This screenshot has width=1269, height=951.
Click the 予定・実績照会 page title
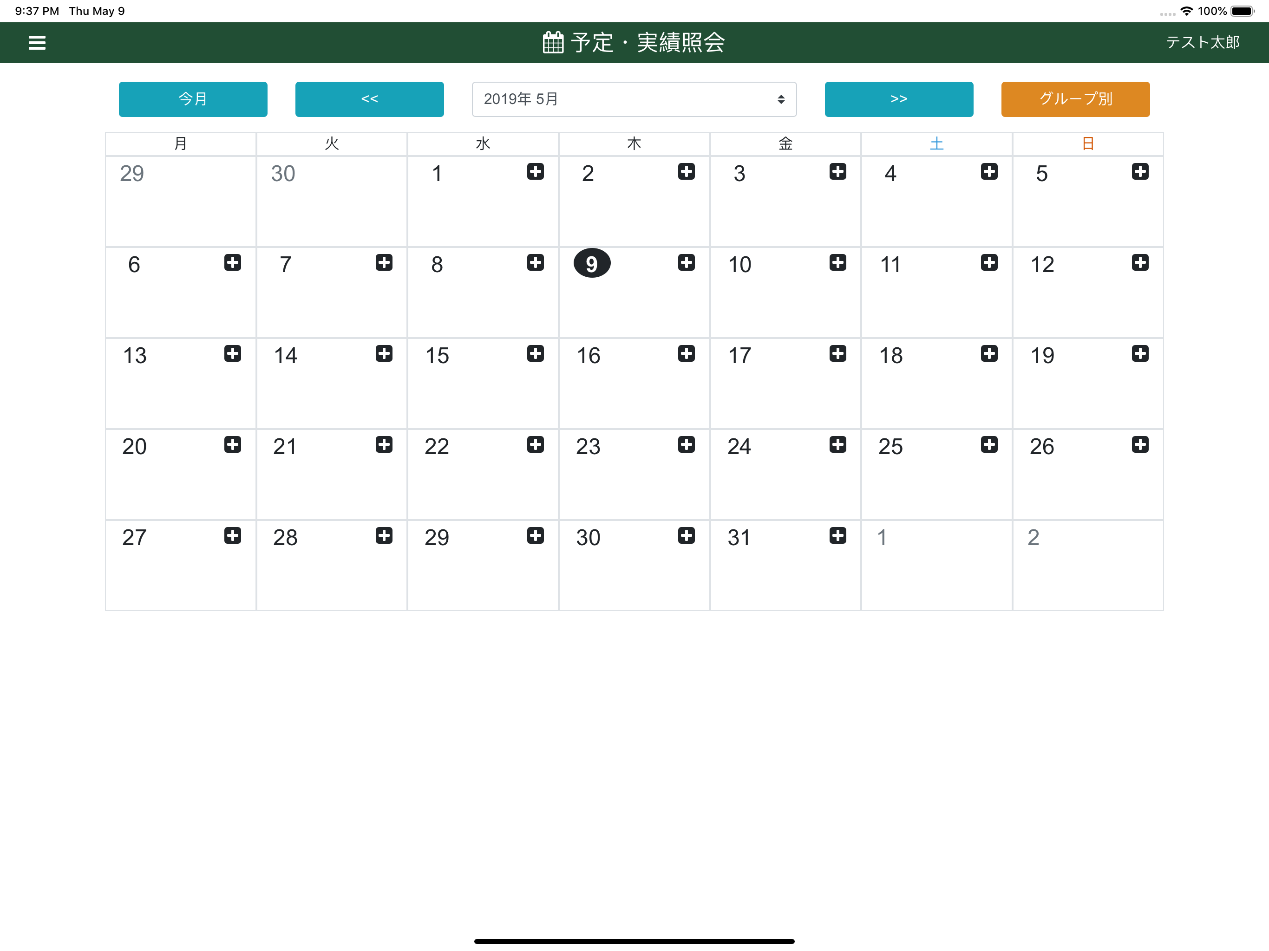648,42
